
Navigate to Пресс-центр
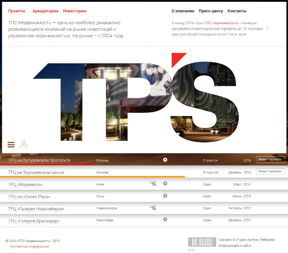point(211,11)
